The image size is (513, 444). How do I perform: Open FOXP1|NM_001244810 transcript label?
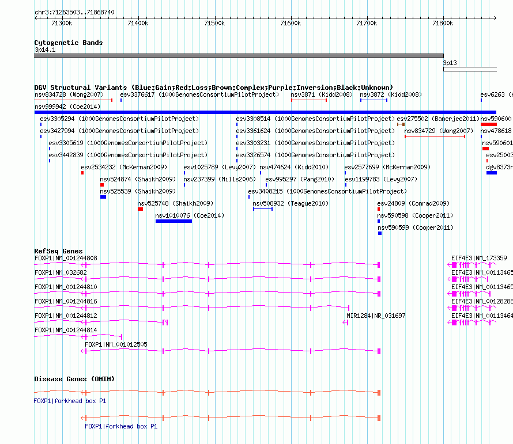coord(66,287)
